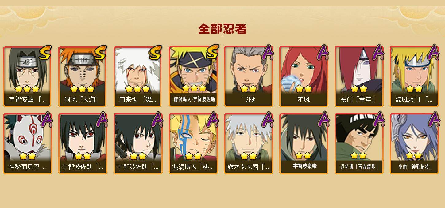Choose the red-haired 不风 ninja portrait

[304, 76]
